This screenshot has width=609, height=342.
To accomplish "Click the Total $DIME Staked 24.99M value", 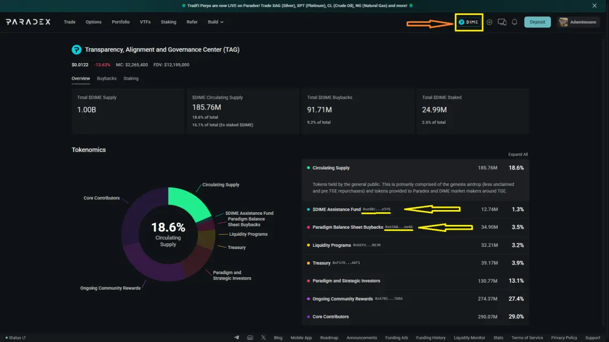I will pyautogui.click(x=434, y=110).
